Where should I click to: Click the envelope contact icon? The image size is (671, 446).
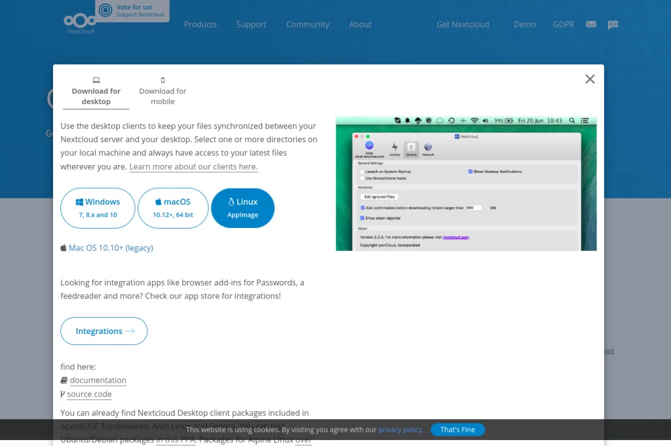click(x=591, y=24)
